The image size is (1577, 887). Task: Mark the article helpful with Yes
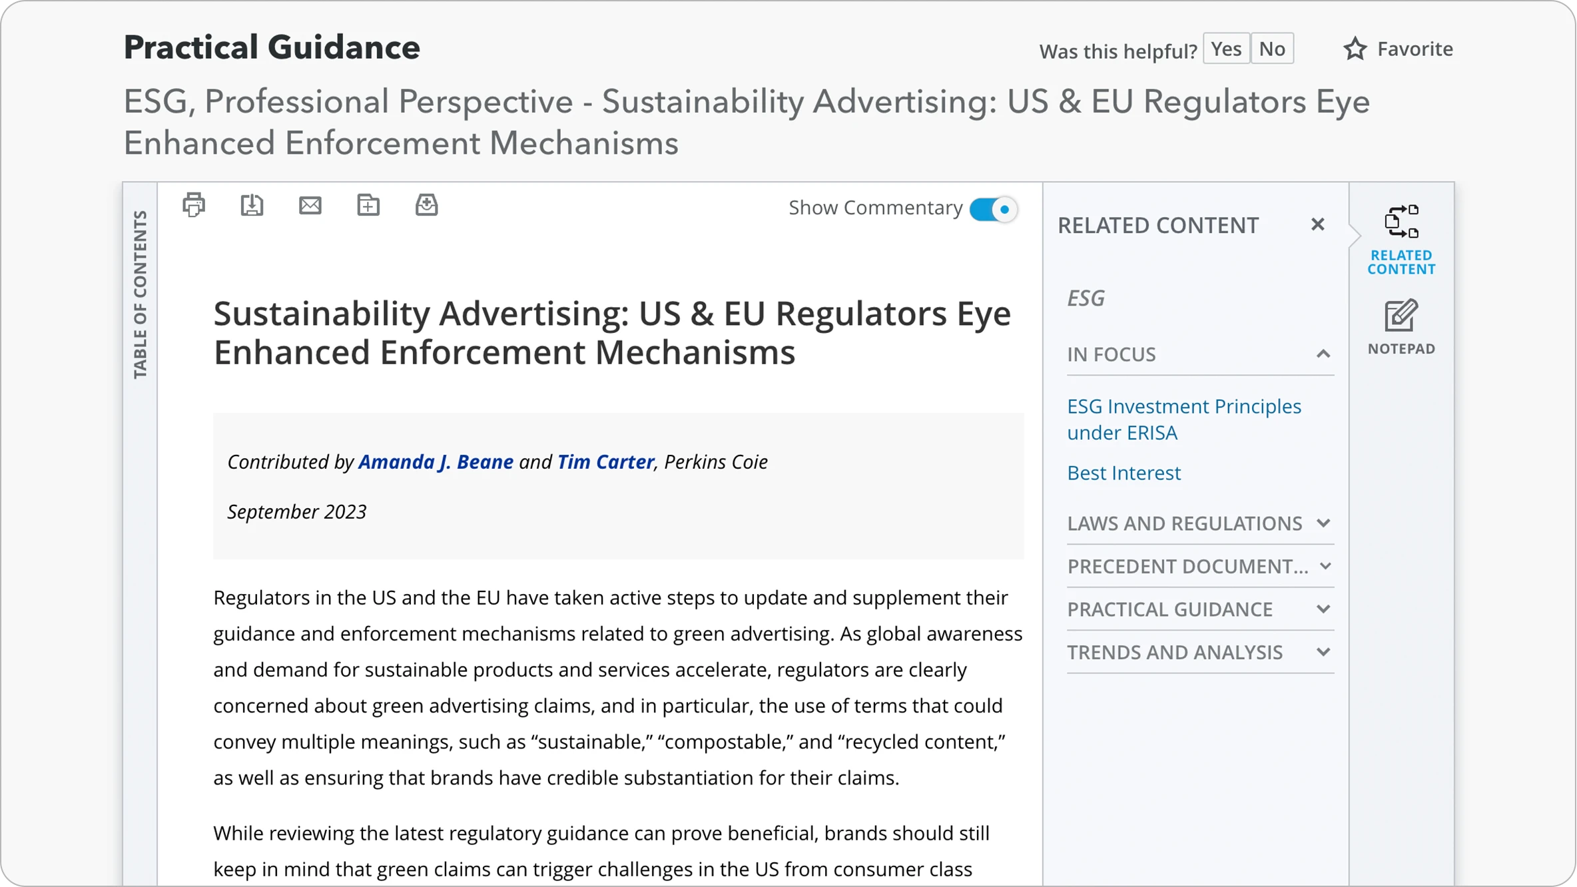[x=1226, y=49]
